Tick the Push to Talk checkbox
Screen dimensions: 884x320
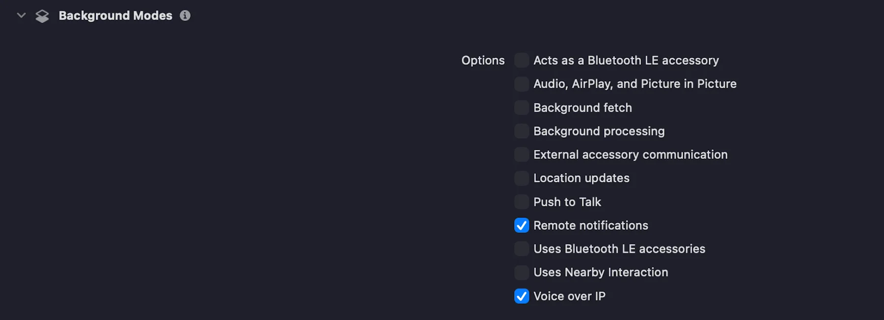pos(522,201)
